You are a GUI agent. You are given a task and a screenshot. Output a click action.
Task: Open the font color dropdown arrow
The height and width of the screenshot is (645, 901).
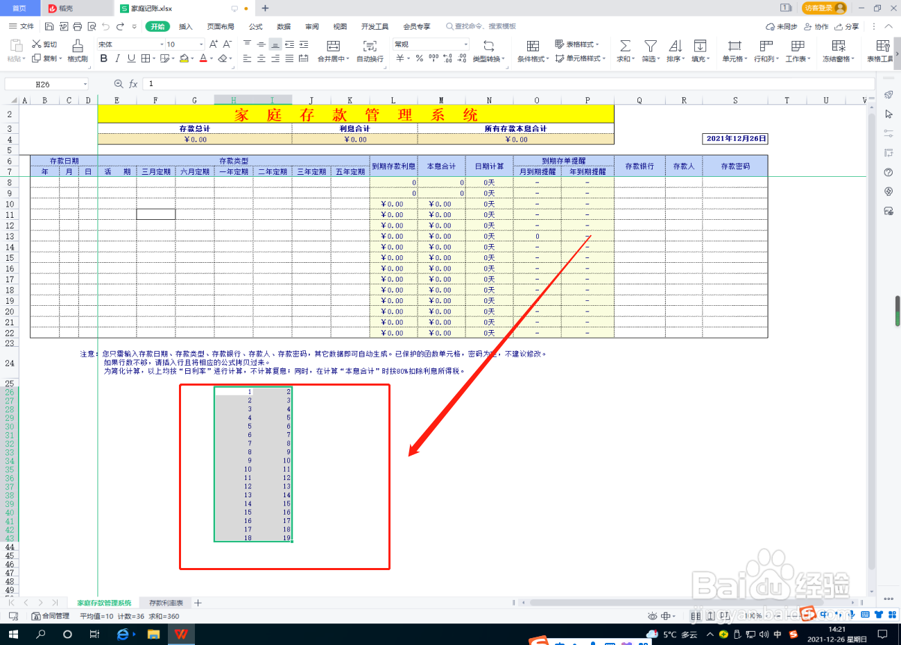[x=211, y=59]
